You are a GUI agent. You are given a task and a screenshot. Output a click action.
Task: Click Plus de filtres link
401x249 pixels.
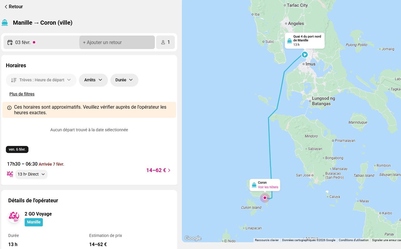pyautogui.click(x=22, y=94)
